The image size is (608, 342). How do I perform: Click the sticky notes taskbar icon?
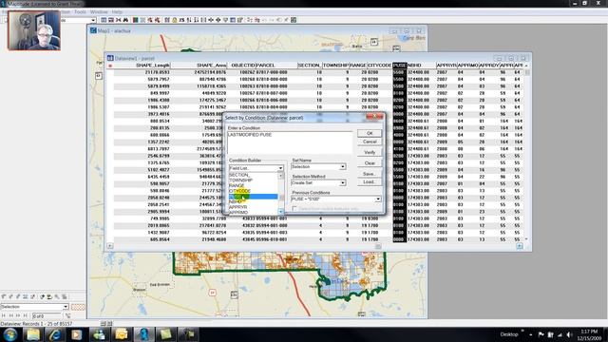tap(166, 334)
